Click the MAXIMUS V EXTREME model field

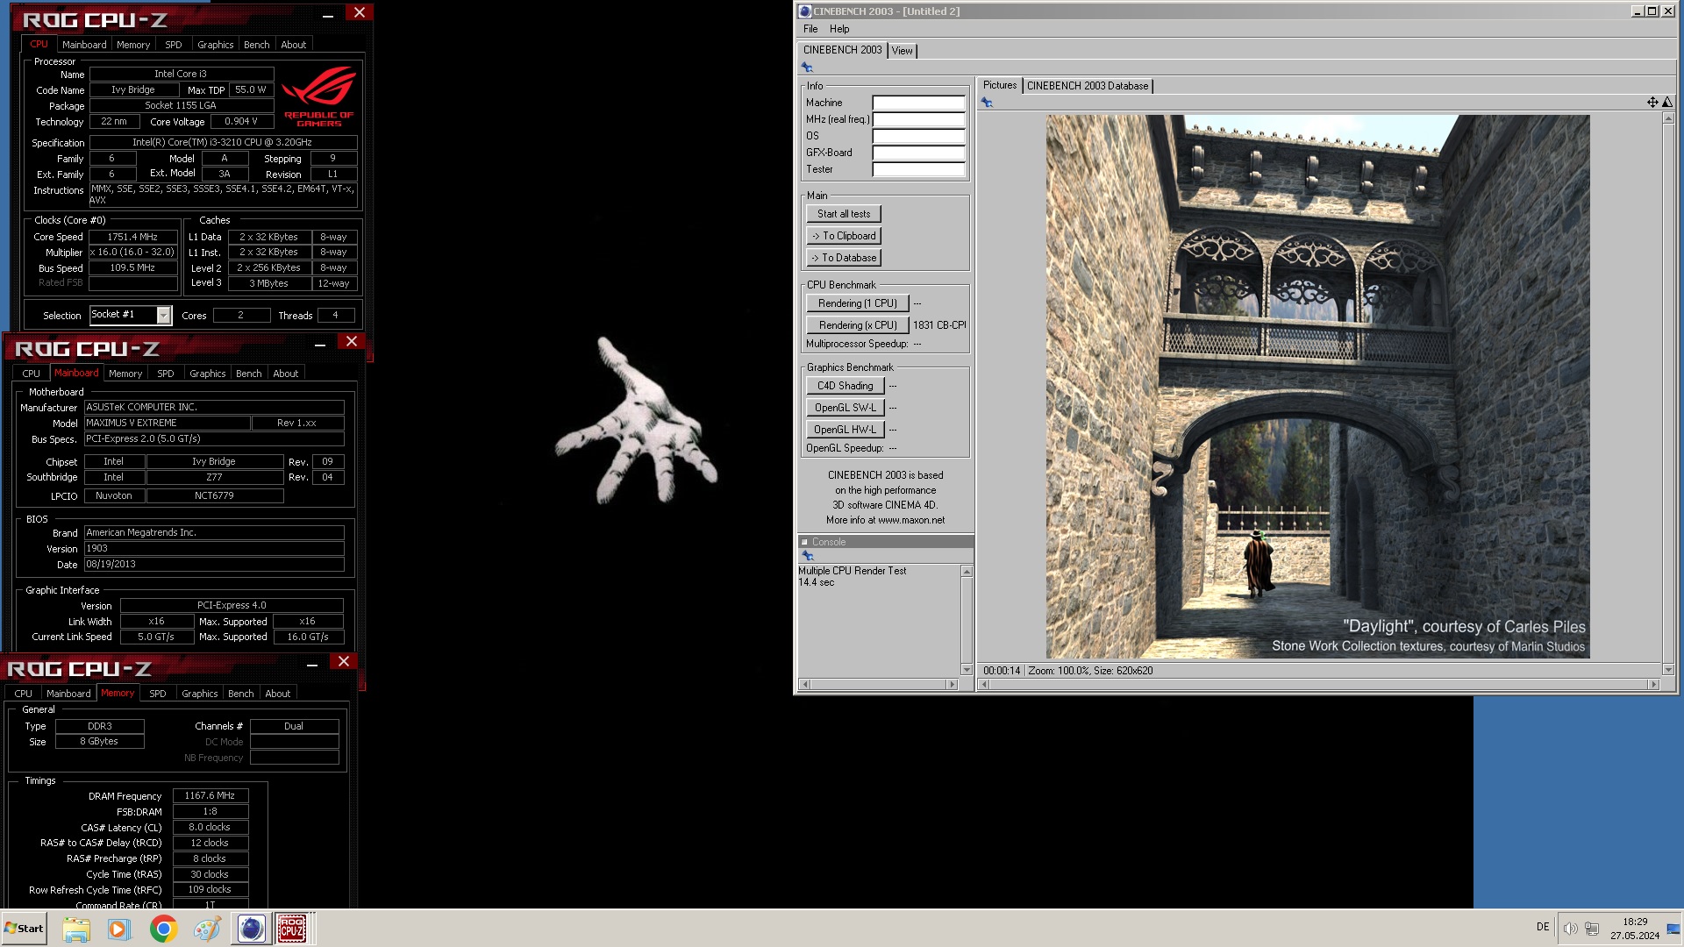[167, 423]
